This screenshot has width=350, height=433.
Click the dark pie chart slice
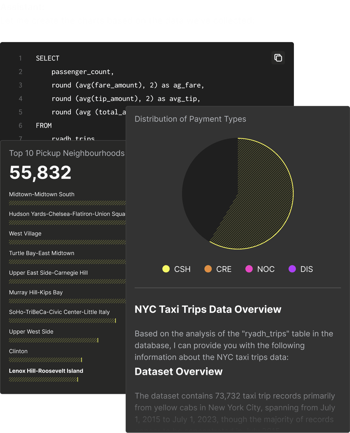coord(208,188)
